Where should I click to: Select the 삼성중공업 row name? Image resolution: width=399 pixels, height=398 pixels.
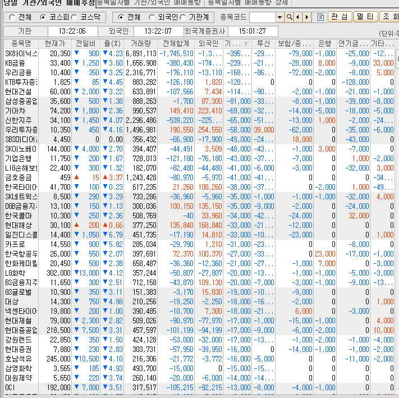click(21, 101)
